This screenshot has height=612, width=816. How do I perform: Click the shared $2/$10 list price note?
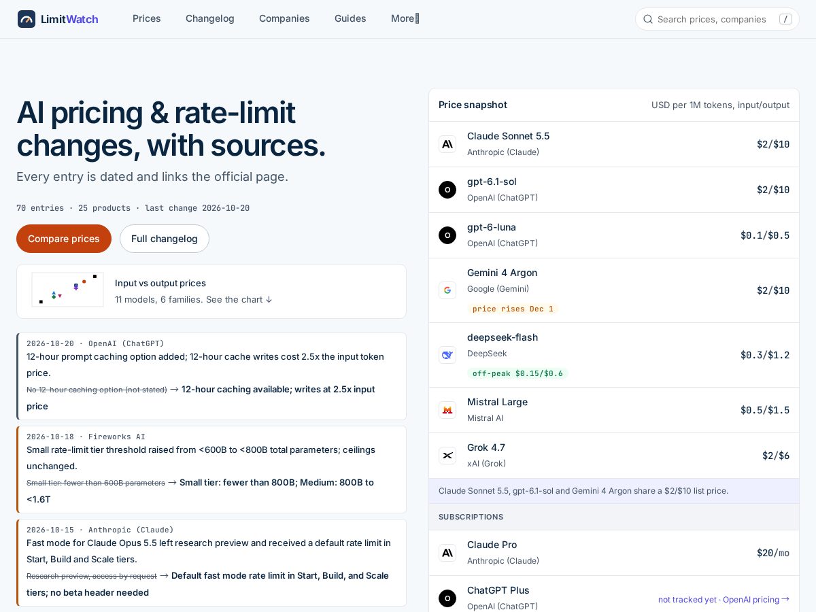point(614,491)
